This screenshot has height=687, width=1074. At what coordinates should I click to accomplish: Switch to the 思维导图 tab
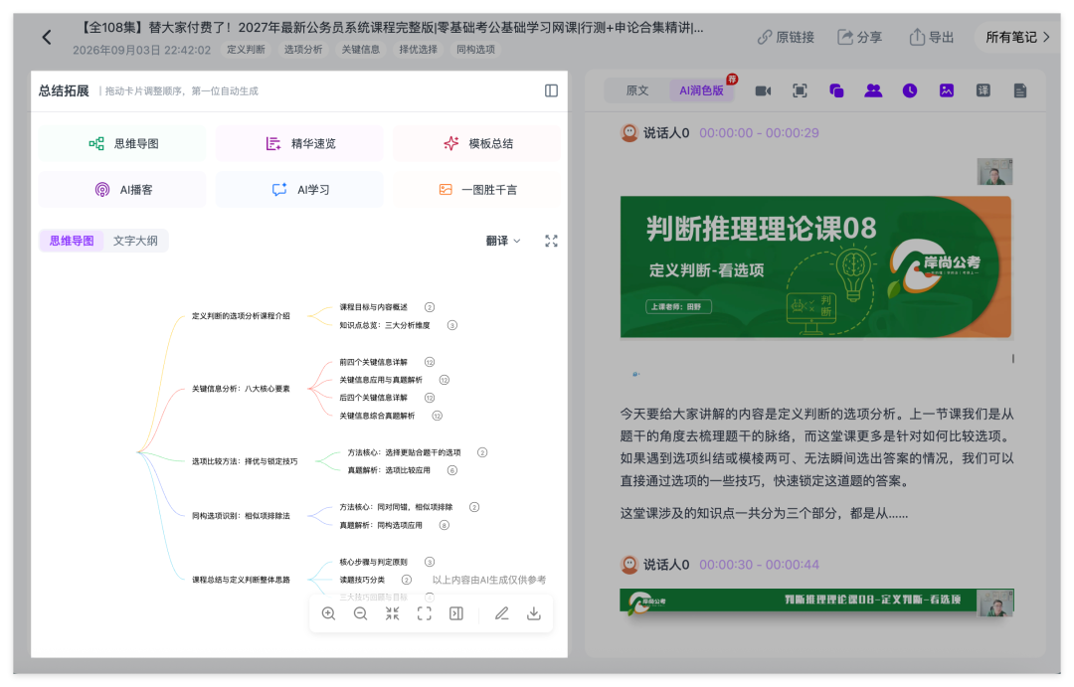click(x=72, y=242)
